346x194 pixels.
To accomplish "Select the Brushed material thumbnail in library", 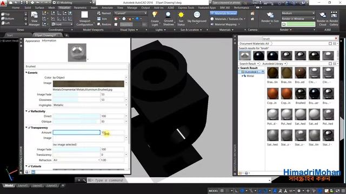I will (x=301, y=94).
